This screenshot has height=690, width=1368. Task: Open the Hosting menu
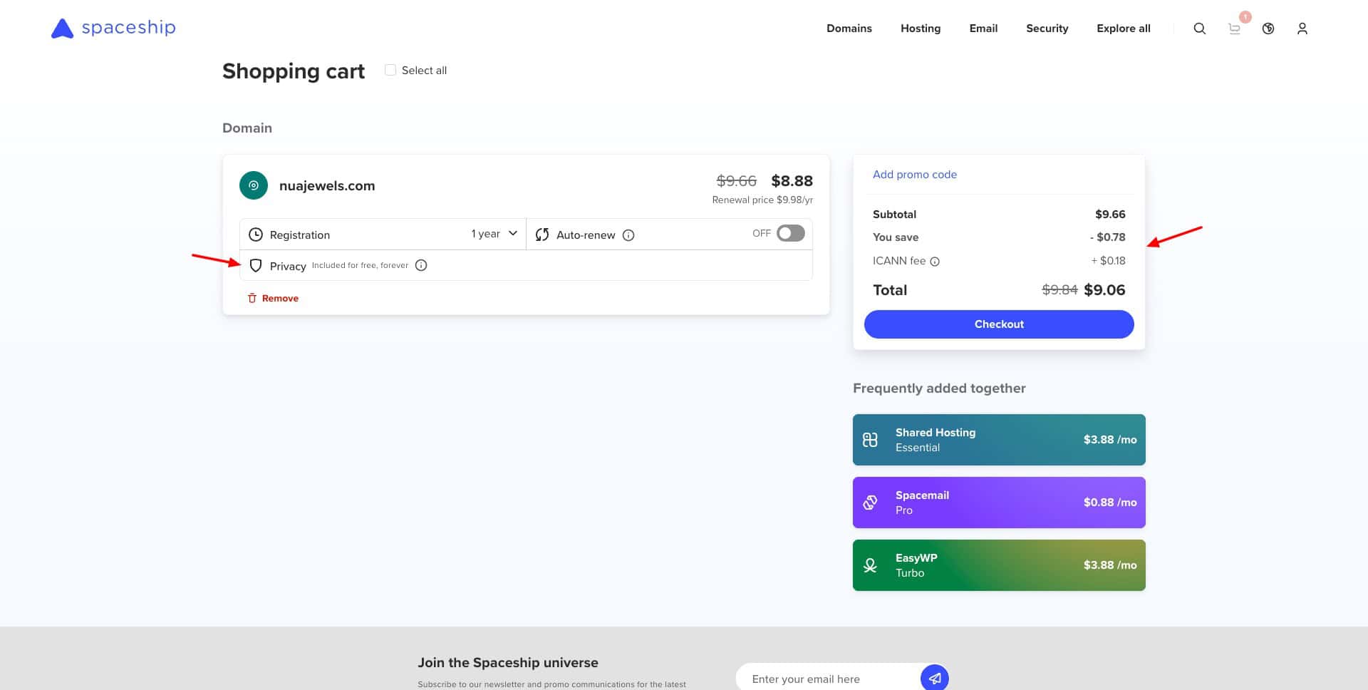[x=920, y=29]
